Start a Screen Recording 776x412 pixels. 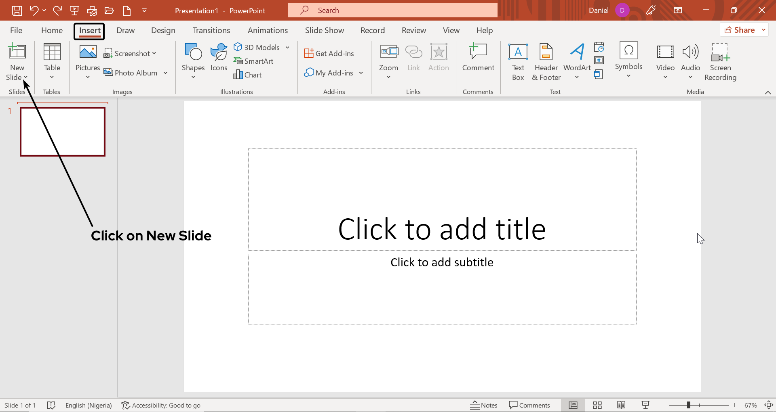click(x=721, y=61)
